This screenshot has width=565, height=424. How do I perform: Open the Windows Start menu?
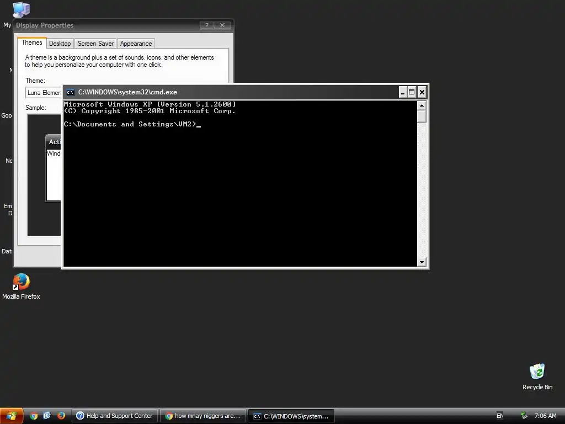point(12,416)
